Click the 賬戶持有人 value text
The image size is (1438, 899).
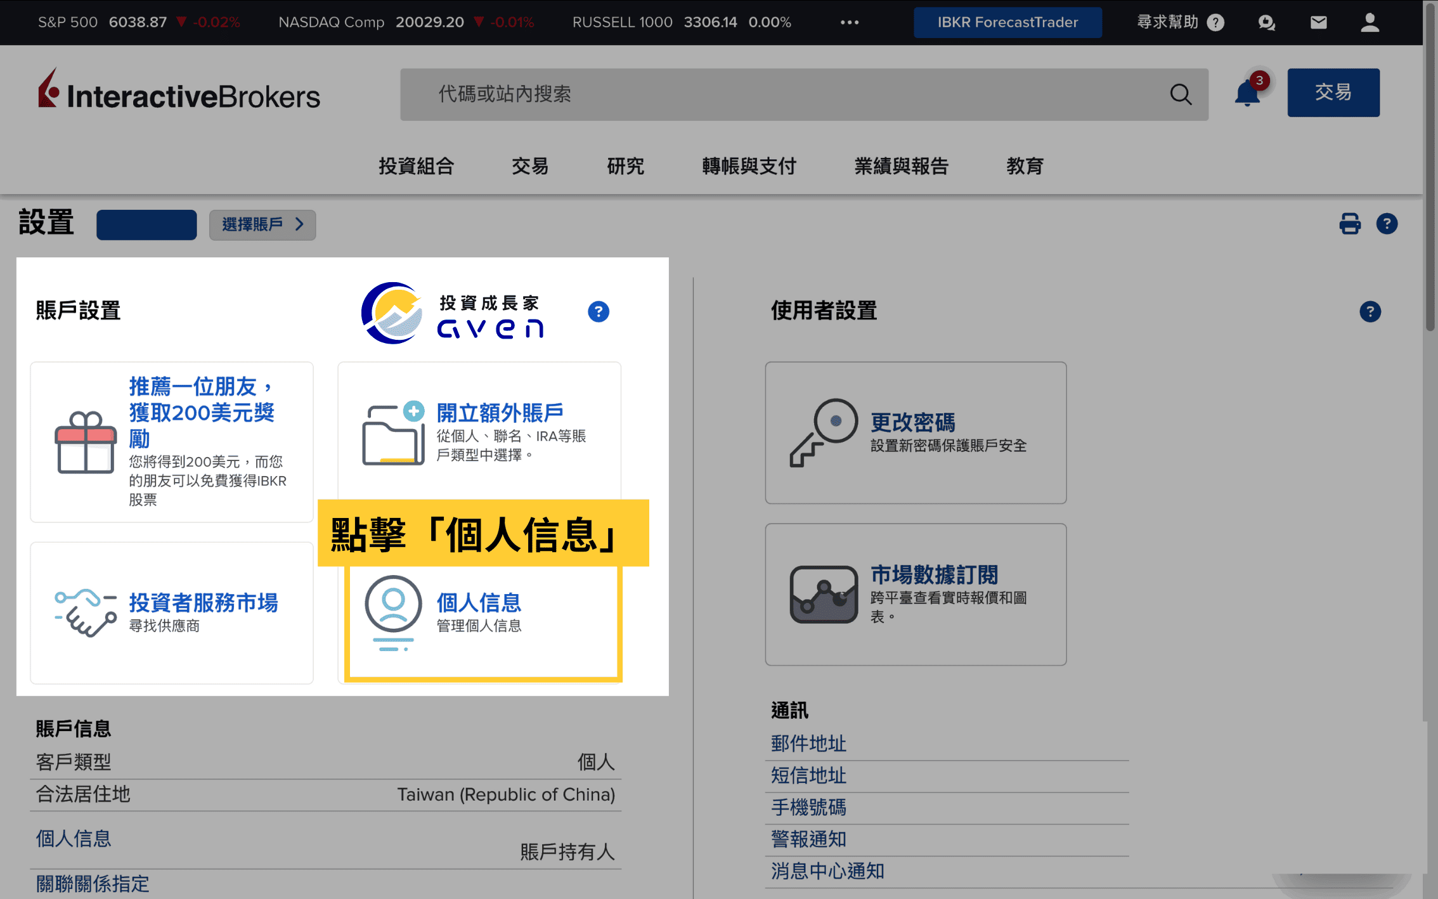pos(567,851)
